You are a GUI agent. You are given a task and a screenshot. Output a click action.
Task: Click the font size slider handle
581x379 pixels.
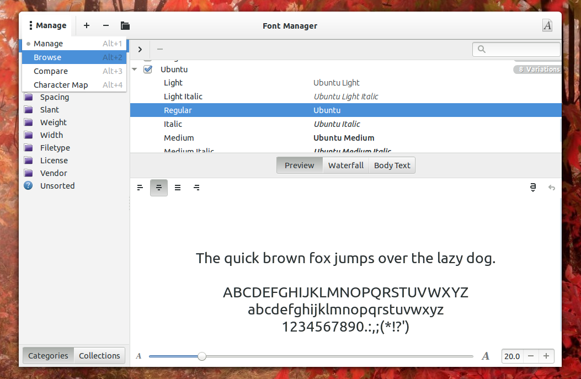(201, 356)
